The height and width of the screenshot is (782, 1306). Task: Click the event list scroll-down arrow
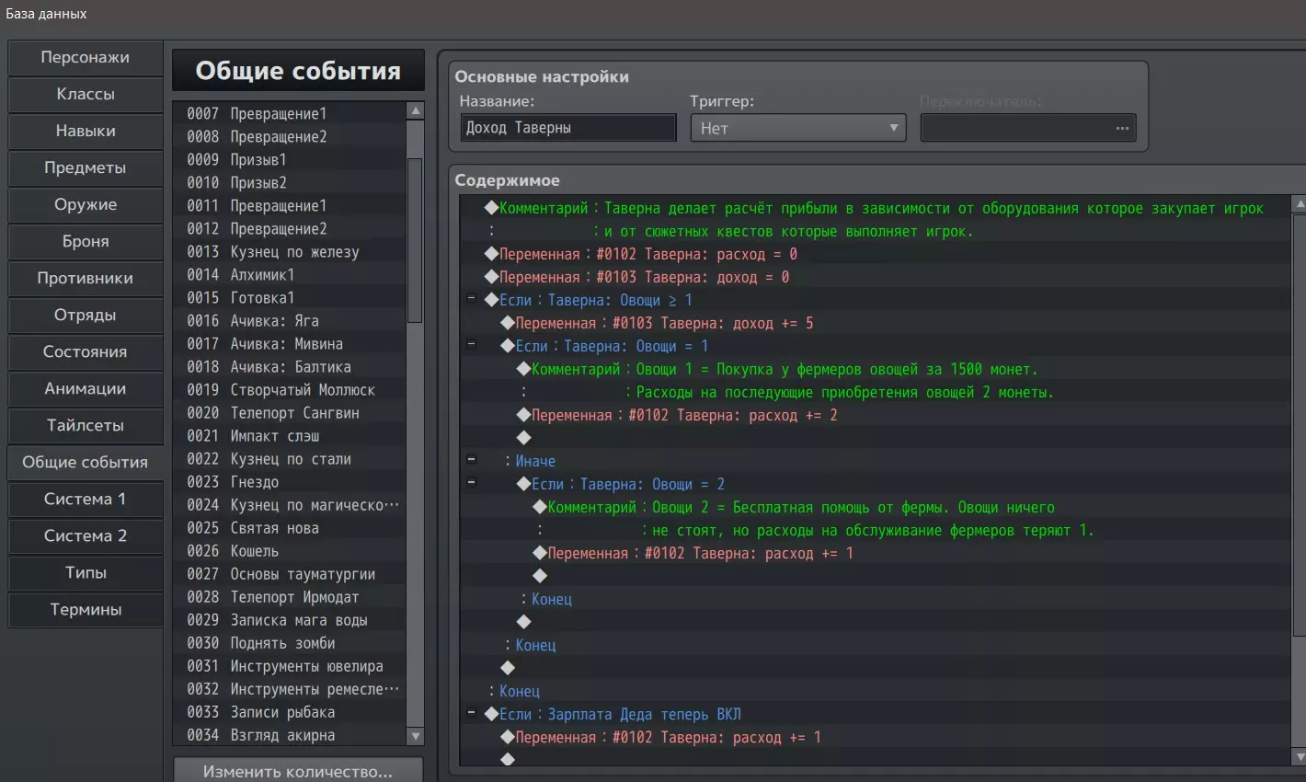pos(416,736)
